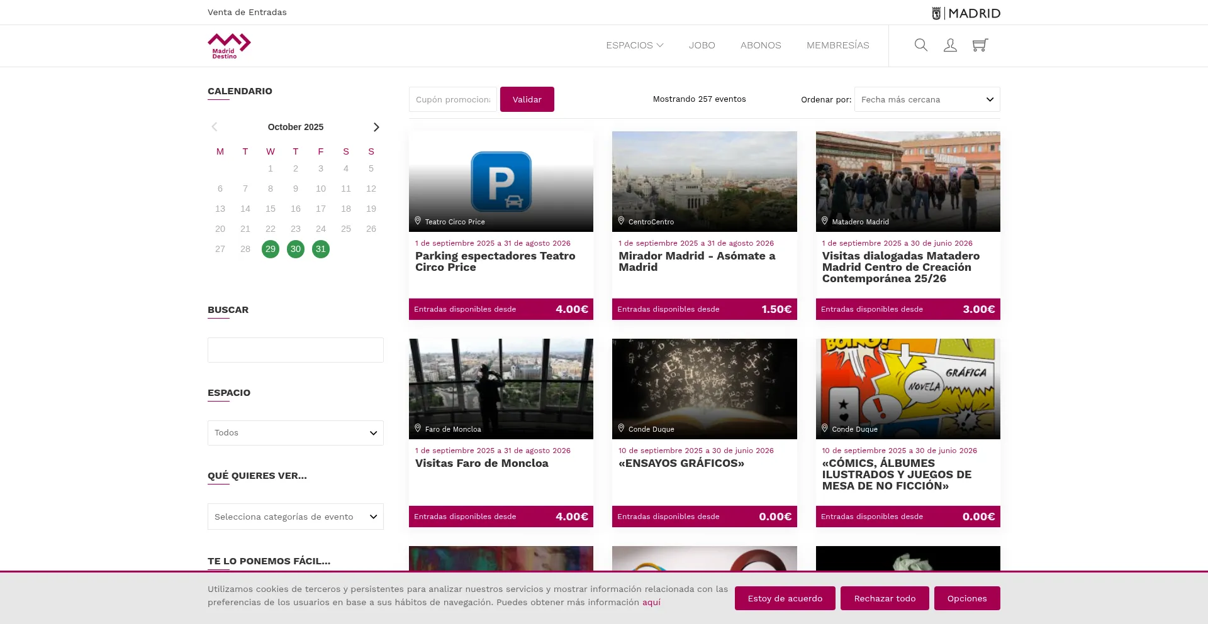The height and width of the screenshot is (624, 1208).
Task: Focus the Buscar search text field
Action: [296, 350]
